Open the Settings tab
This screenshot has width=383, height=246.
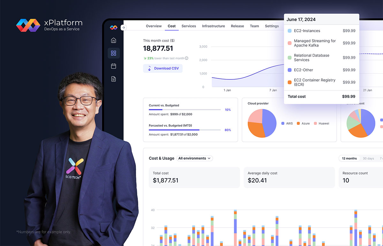click(272, 26)
